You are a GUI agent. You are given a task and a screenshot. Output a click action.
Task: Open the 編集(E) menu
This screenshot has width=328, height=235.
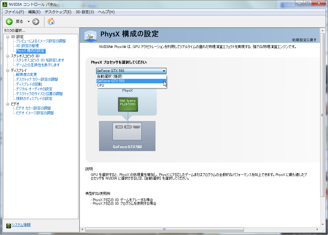click(34, 12)
